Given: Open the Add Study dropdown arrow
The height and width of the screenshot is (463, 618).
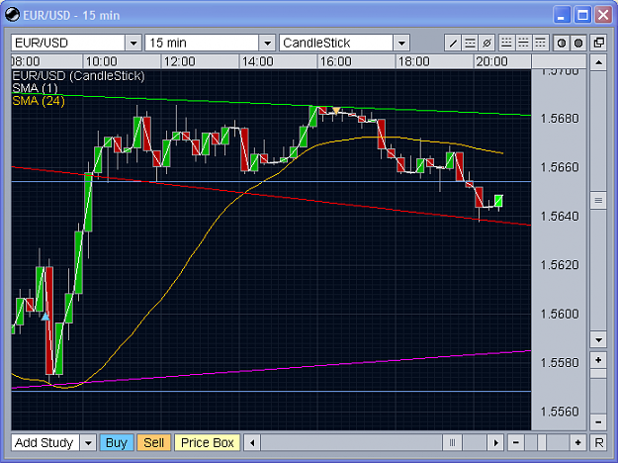Looking at the screenshot, I should point(88,443).
